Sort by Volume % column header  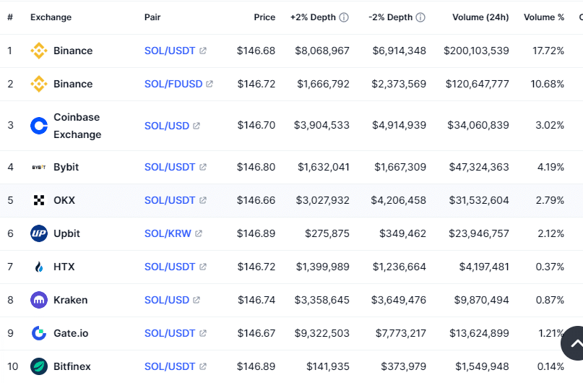pyautogui.click(x=544, y=17)
